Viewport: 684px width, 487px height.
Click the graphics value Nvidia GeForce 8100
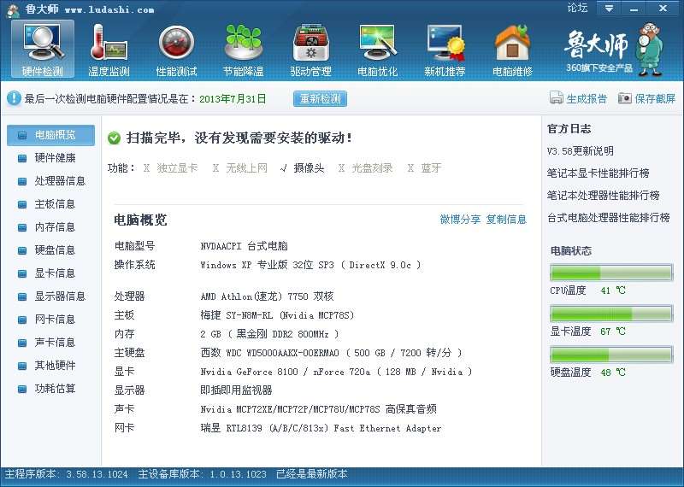336,372
